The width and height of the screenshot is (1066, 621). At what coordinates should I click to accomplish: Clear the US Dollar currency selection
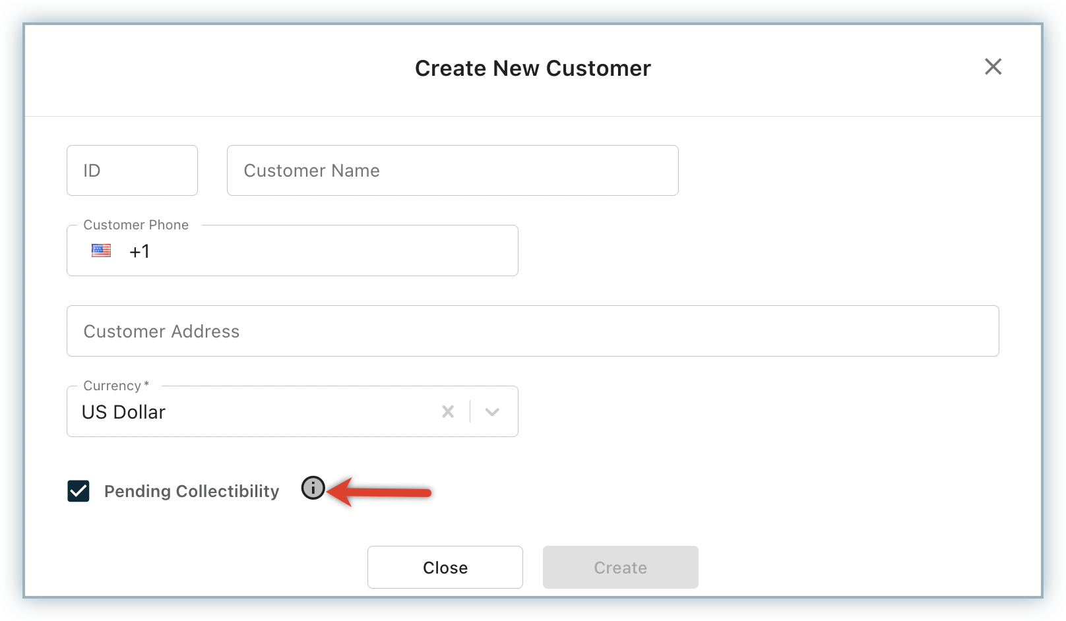point(448,411)
